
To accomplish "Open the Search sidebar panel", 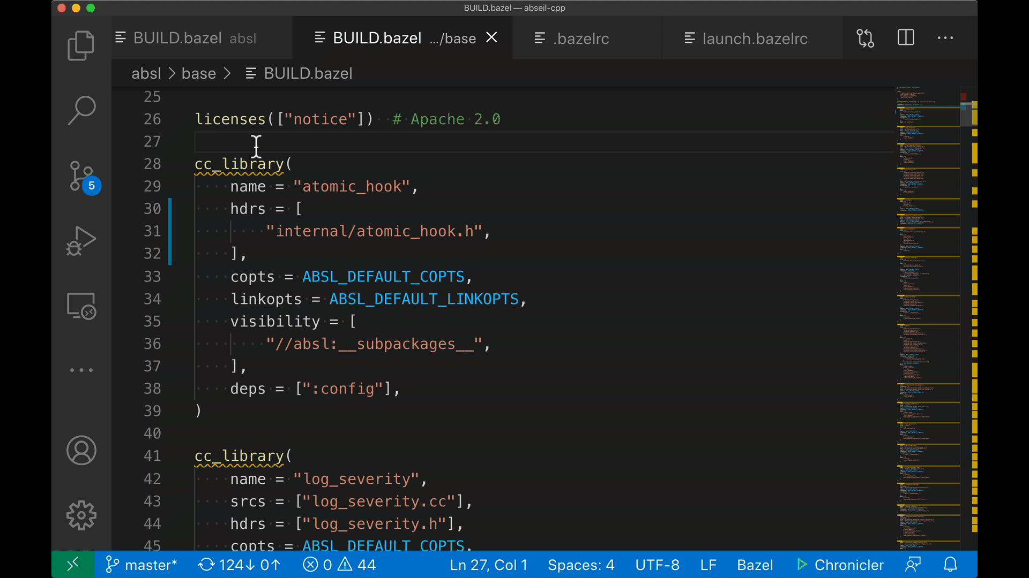I will click(81, 110).
